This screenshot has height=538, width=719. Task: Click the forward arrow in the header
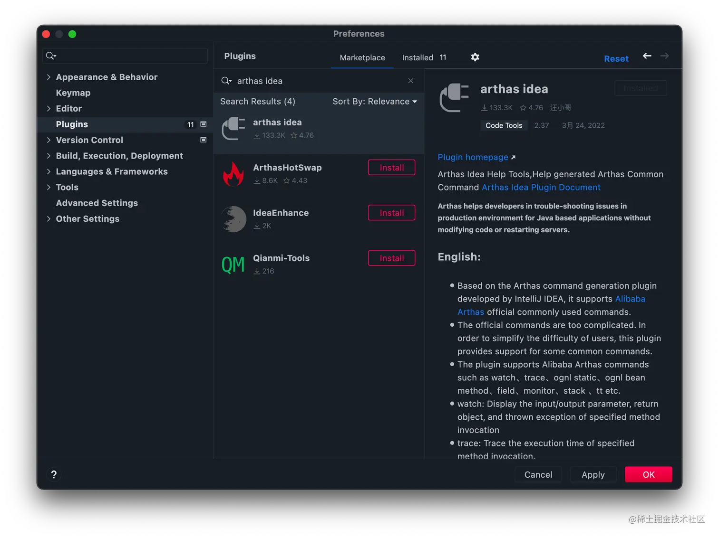coord(665,56)
